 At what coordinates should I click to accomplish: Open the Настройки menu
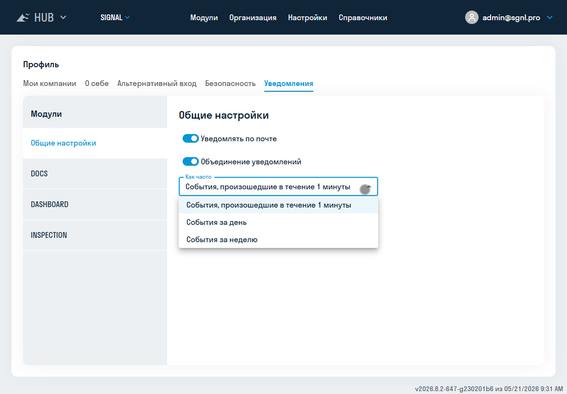308,17
